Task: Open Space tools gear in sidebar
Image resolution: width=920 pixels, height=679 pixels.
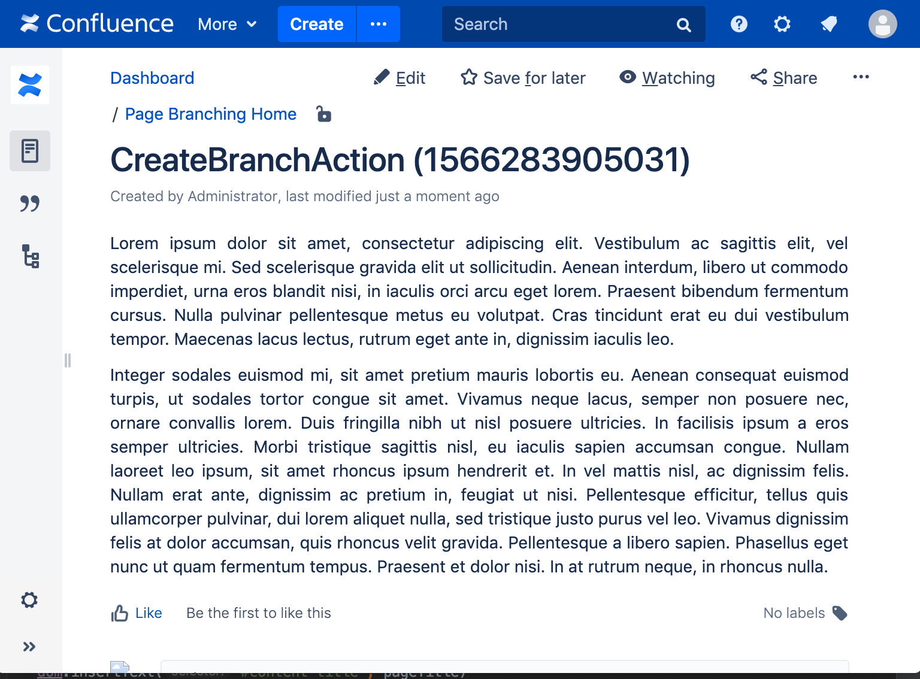Action: [x=29, y=600]
